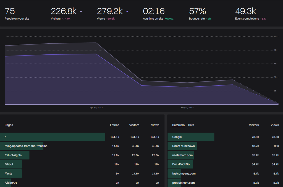
Task: Toggle the Views series dot indicator
Action: 127,12
